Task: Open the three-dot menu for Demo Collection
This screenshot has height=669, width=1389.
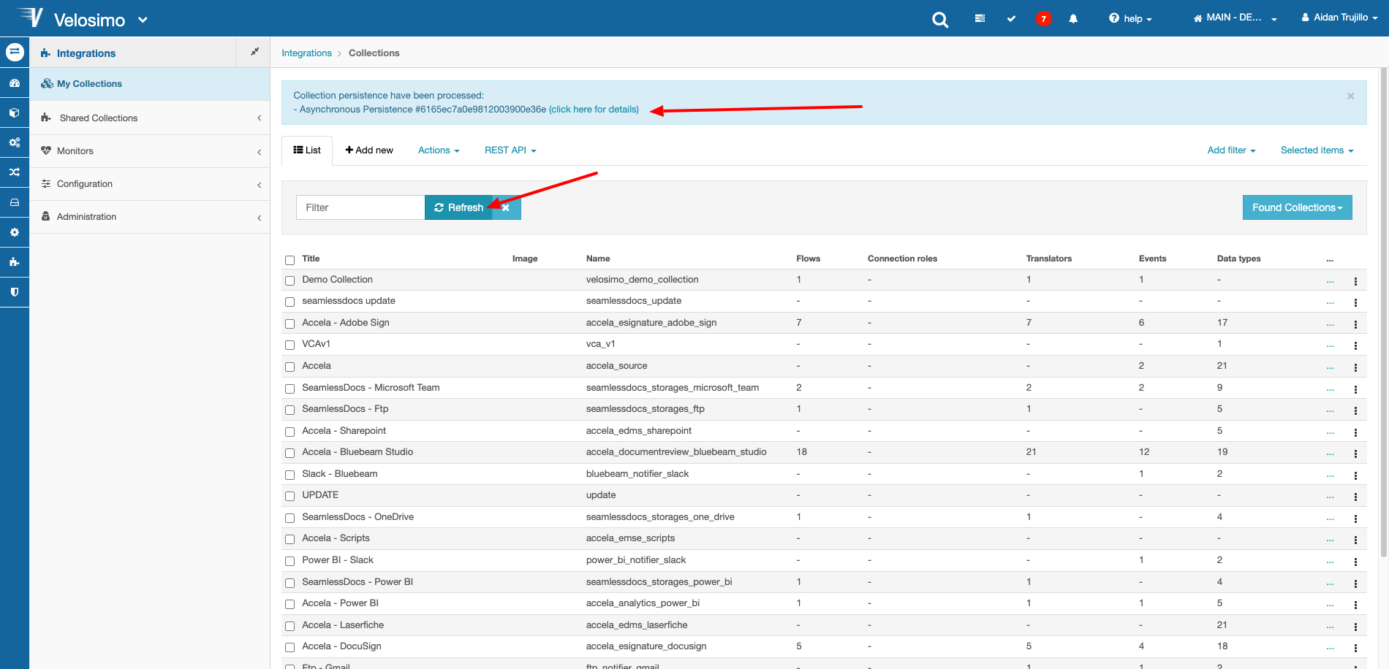Action: coord(1355,281)
